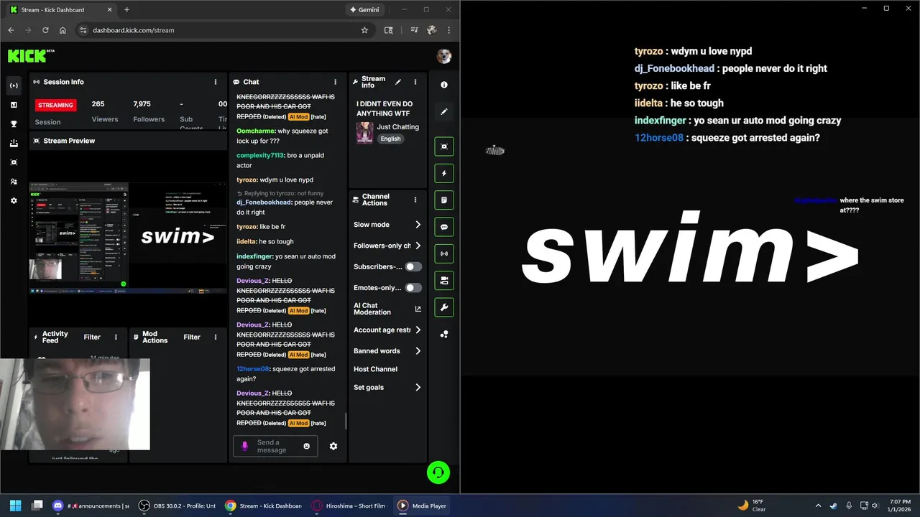
Task: Open Mod Actions Filter dropdown
Action: [192, 337]
